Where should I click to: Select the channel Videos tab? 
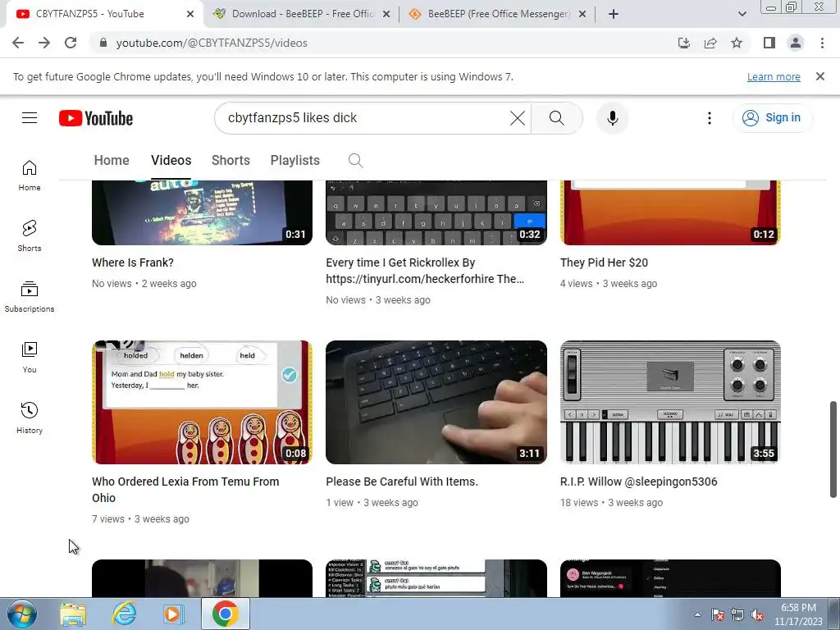[x=171, y=160]
